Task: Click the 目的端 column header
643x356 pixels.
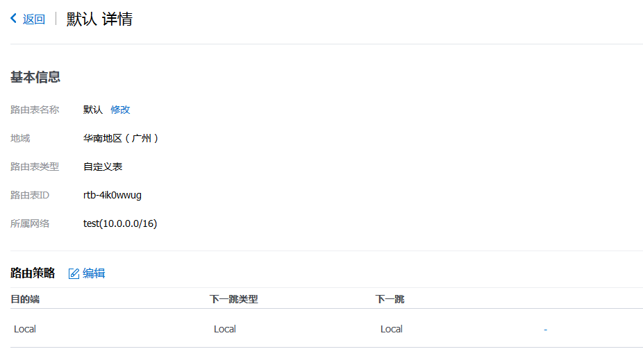Action: pos(25,299)
